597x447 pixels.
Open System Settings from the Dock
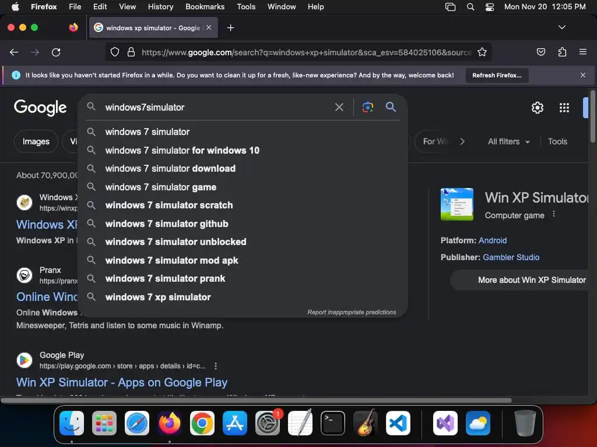267,423
